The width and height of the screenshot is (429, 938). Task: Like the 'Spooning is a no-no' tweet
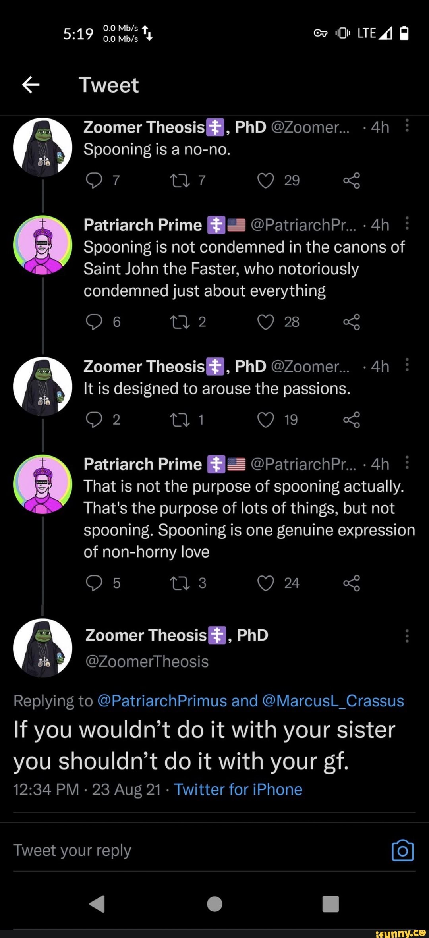coord(265,181)
